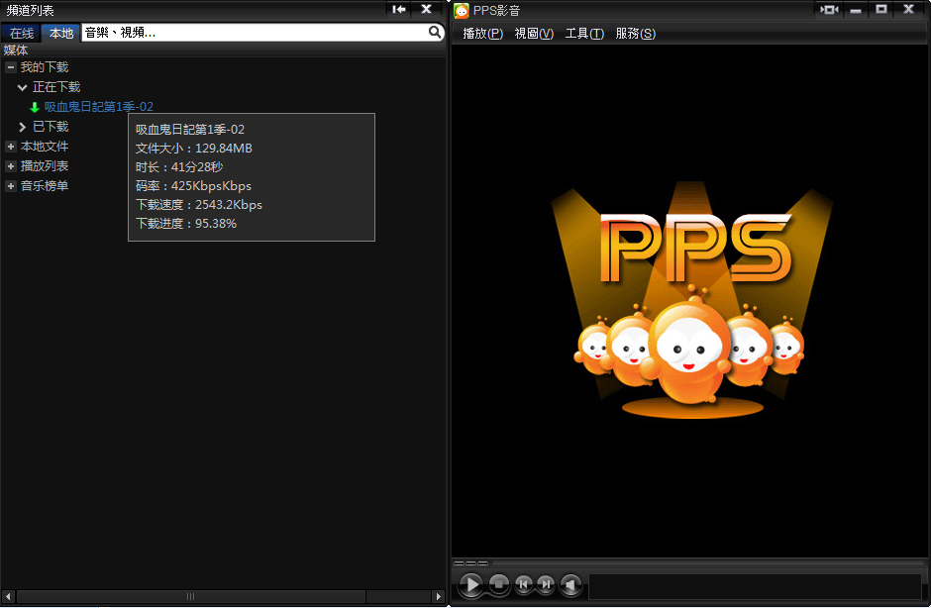Select downloading item 吸血鬼日記第1季-02

(99, 107)
